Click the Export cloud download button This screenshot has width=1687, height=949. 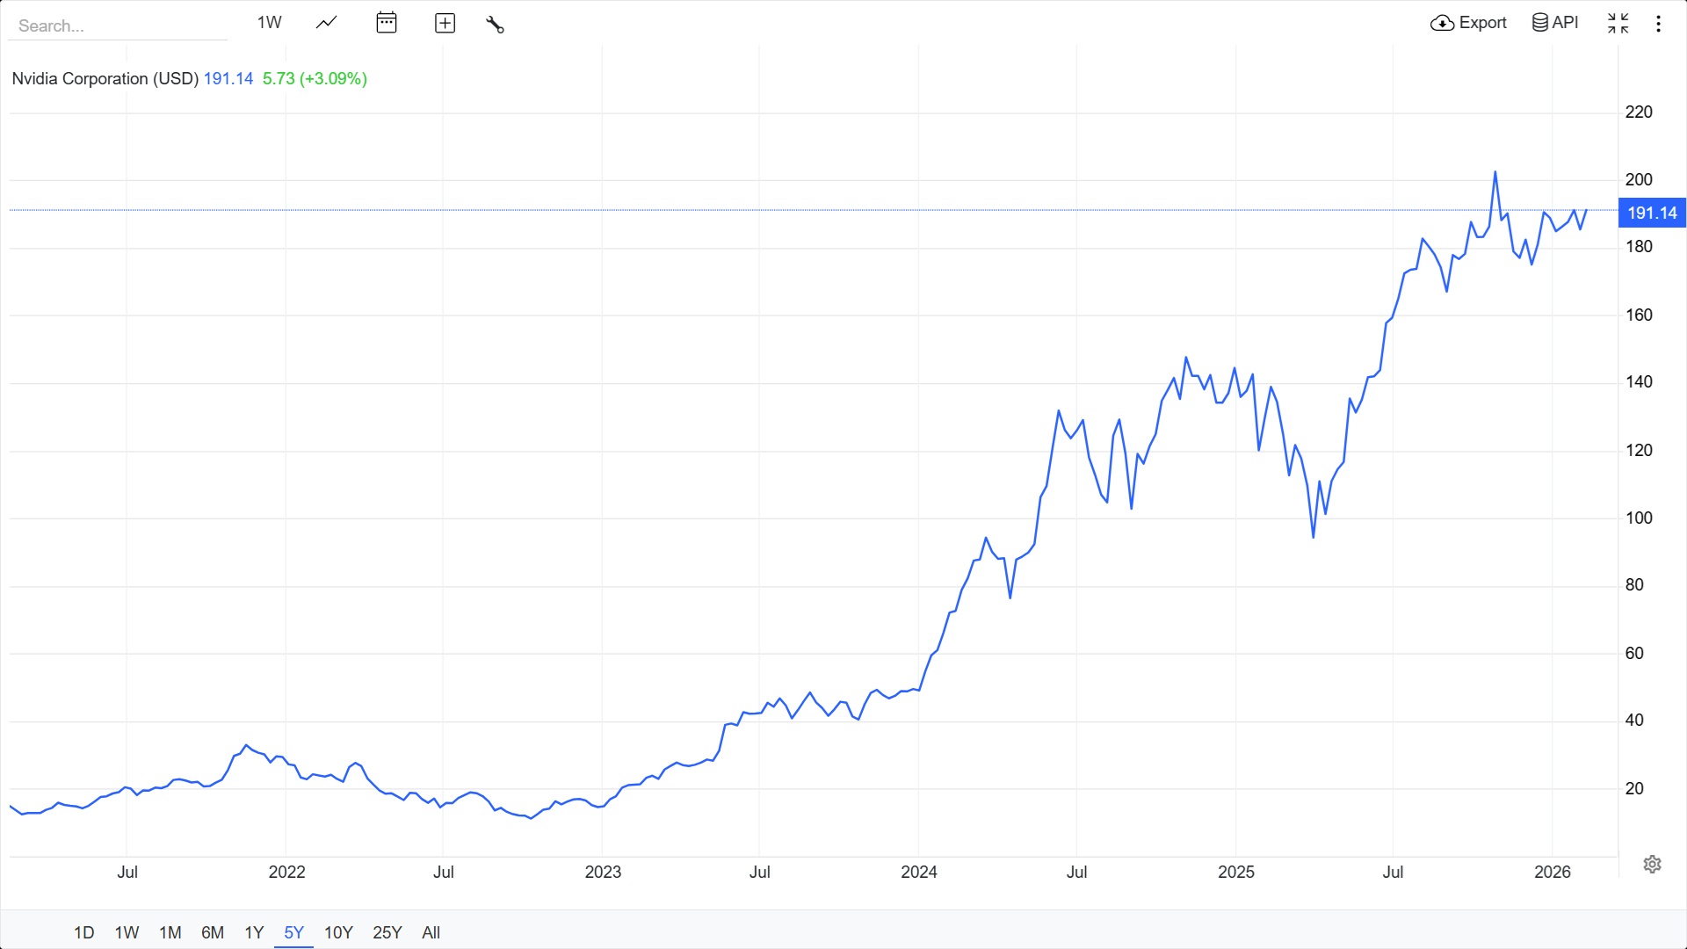[1468, 23]
